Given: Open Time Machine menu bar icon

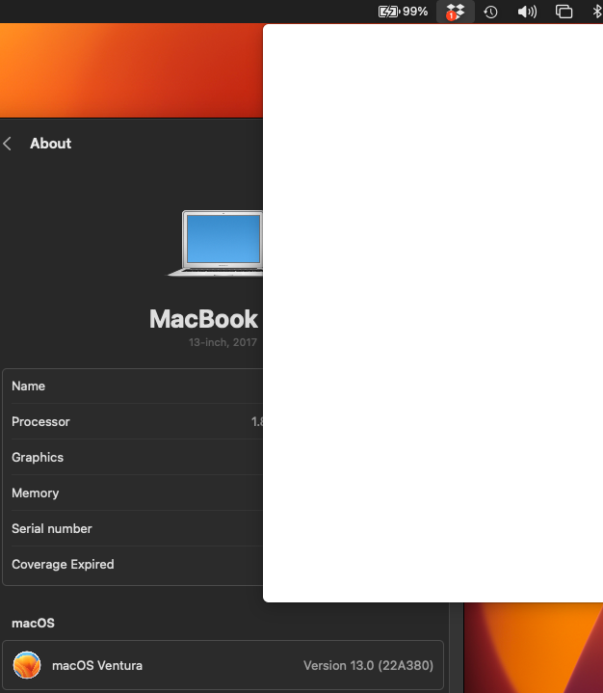Looking at the screenshot, I should tap(490, 12).
